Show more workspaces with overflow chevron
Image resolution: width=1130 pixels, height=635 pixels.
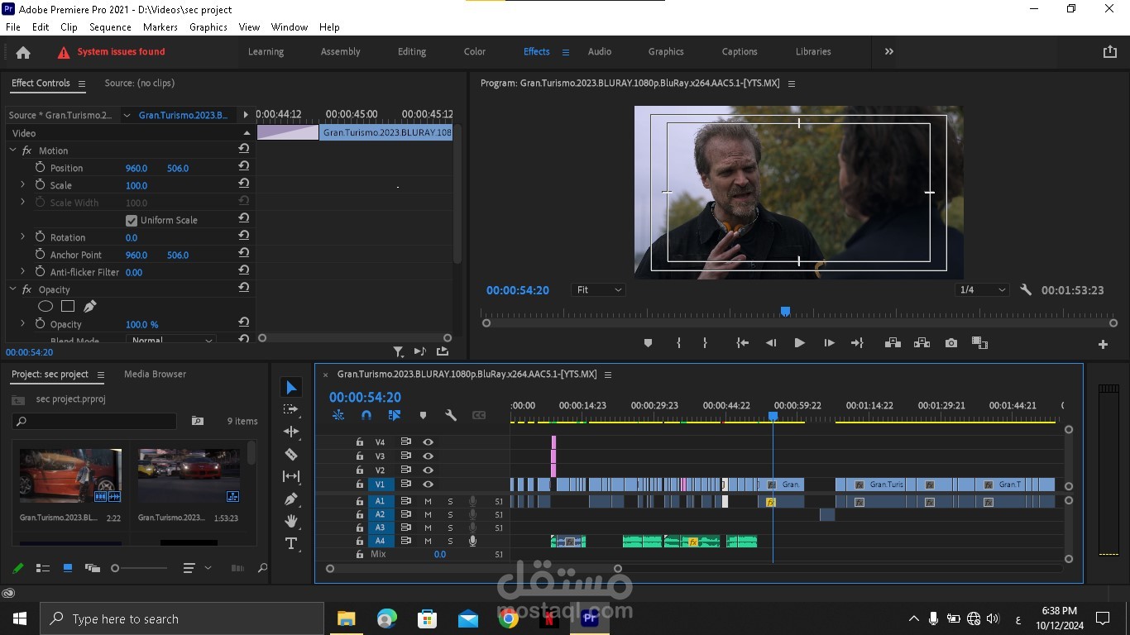[x=889, y=51]
